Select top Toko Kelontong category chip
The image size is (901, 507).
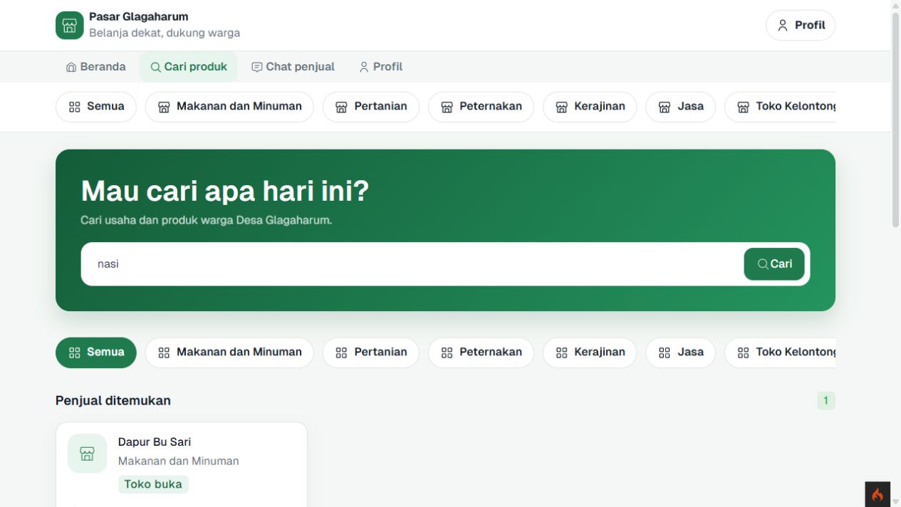pyautogui.click(x=780, y=107)
